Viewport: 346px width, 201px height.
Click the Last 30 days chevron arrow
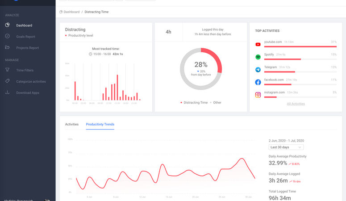300,147
